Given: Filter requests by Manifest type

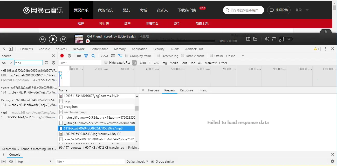Looking at the screenshot, I should click(211, 63).
